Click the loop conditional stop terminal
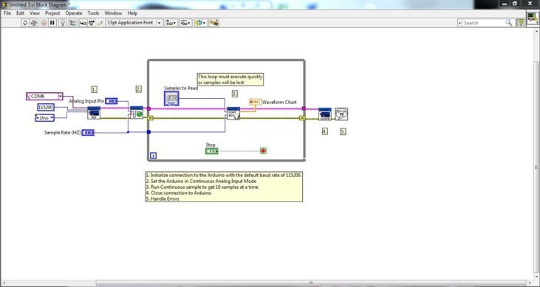This screenshot has height=287, width=540. (x=263, y=151)
